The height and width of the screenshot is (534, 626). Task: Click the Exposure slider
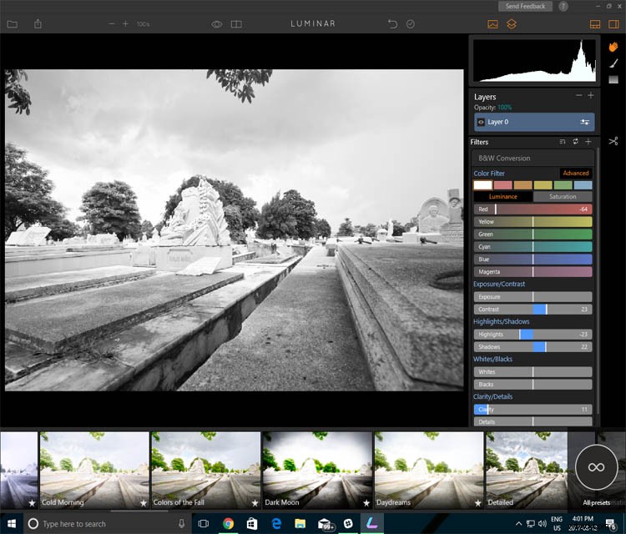click(x=533, y=297)
